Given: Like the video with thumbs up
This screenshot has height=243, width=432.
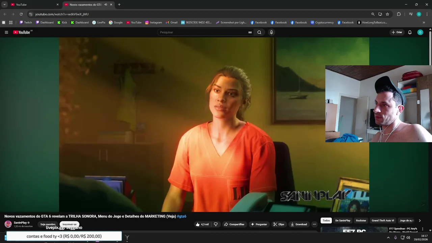Looking at the screenshot, I should pos(202,224).
